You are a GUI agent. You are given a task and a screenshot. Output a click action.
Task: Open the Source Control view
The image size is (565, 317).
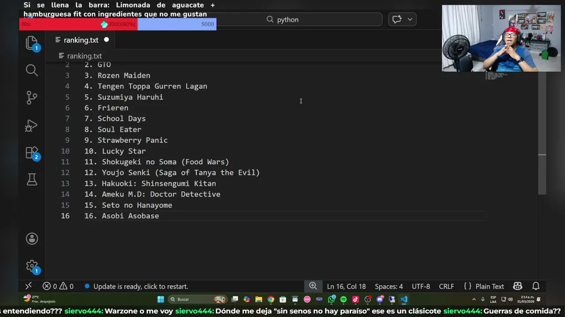32,97
